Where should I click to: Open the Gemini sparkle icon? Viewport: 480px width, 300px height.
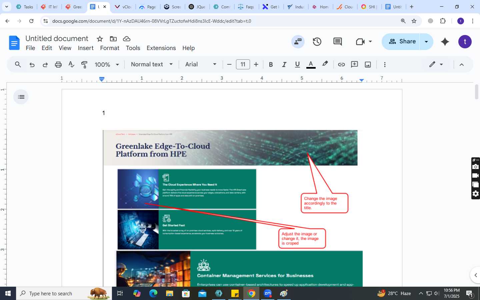point(445,42)
